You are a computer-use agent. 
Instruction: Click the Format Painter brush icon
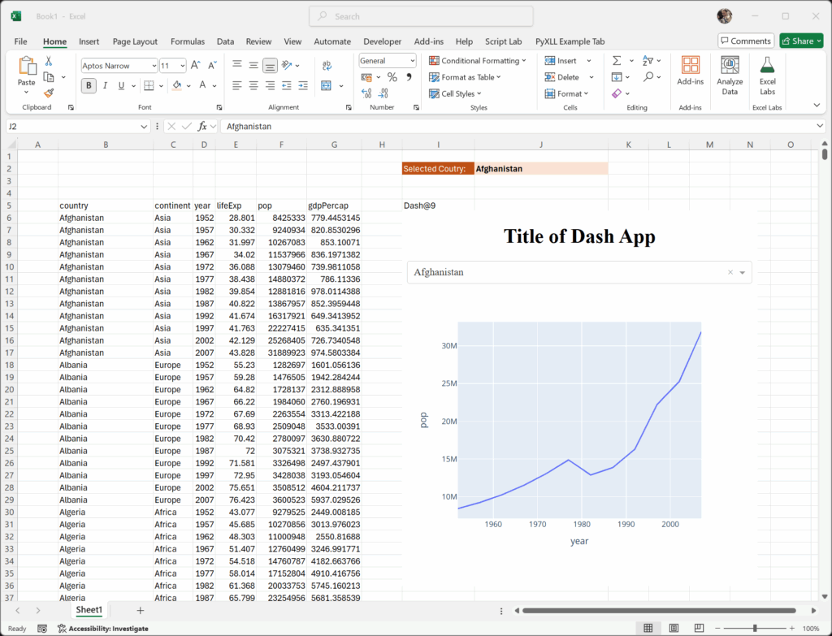click(49, 93)
